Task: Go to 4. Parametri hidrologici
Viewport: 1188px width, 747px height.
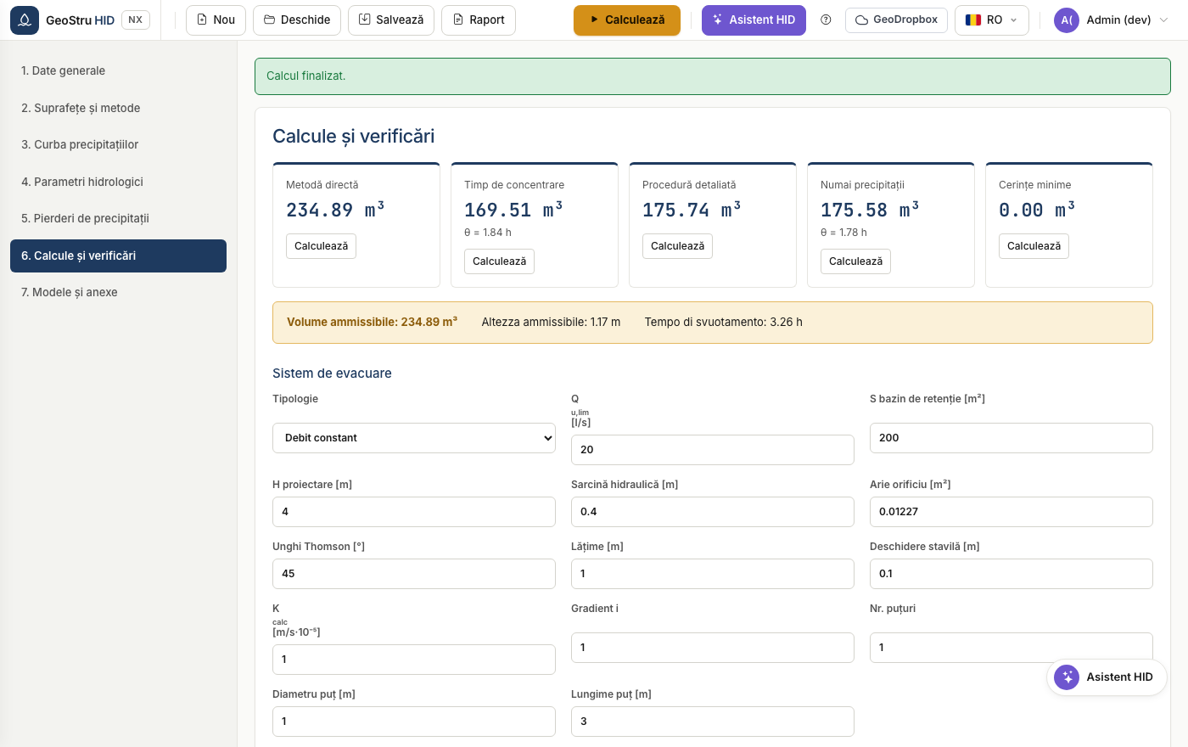Action: (118, 182)
